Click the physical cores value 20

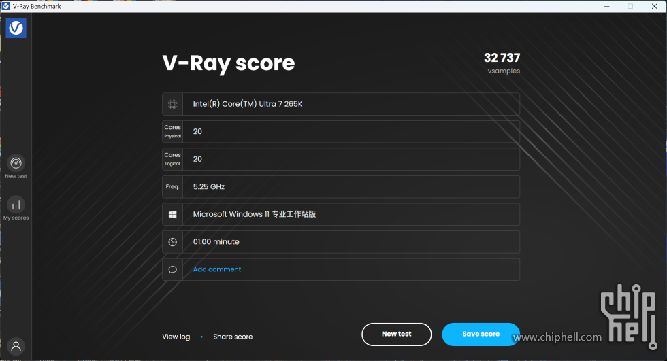[197, 132]
